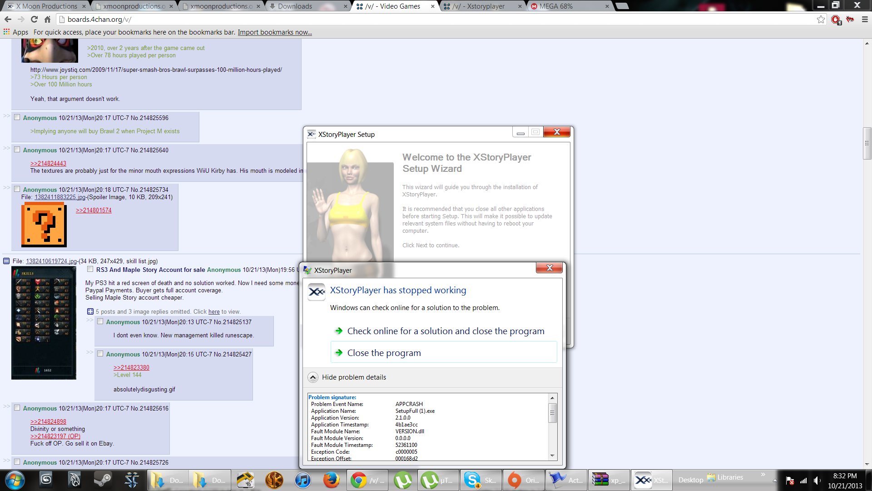Hide post No.214825734 using side arrows
This screenshot has height=491, width=872.
pos(6,188)
